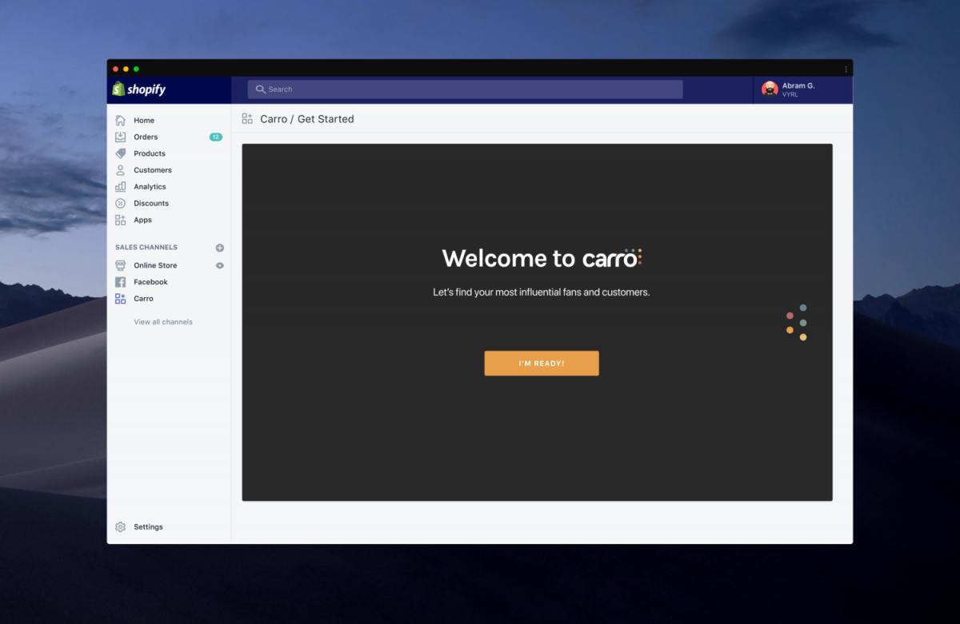Click the View all channels link
Image resolution: width=960 pixels, height=624 pixels.
click(x=163, y=322)
